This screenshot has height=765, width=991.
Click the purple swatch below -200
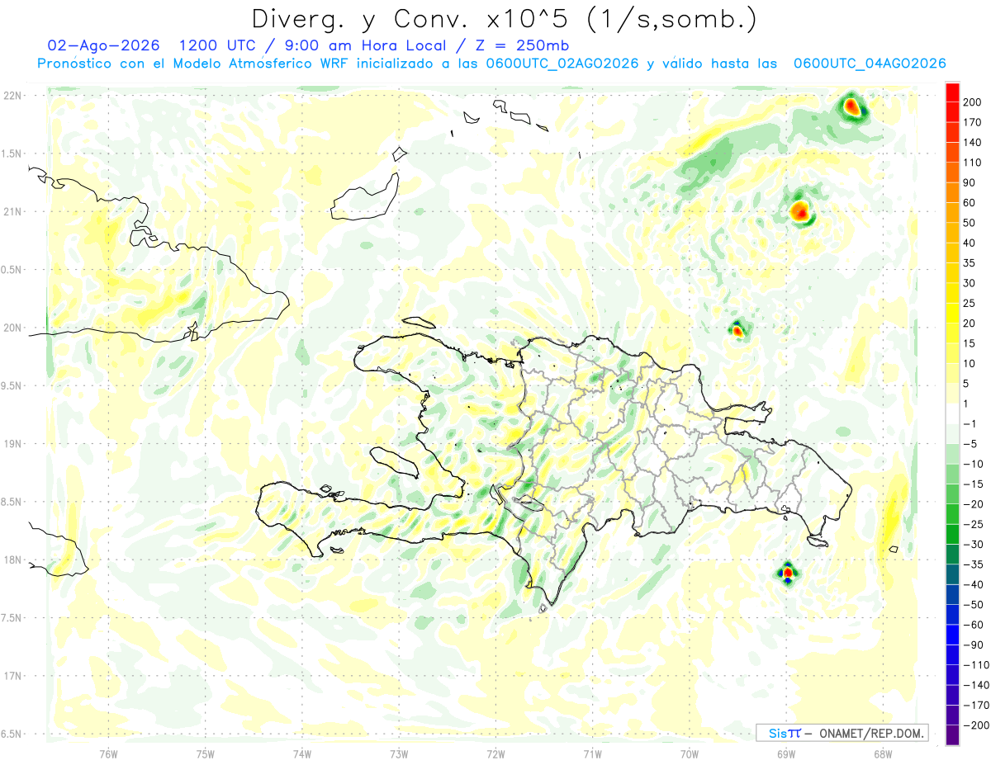point(952,735)
